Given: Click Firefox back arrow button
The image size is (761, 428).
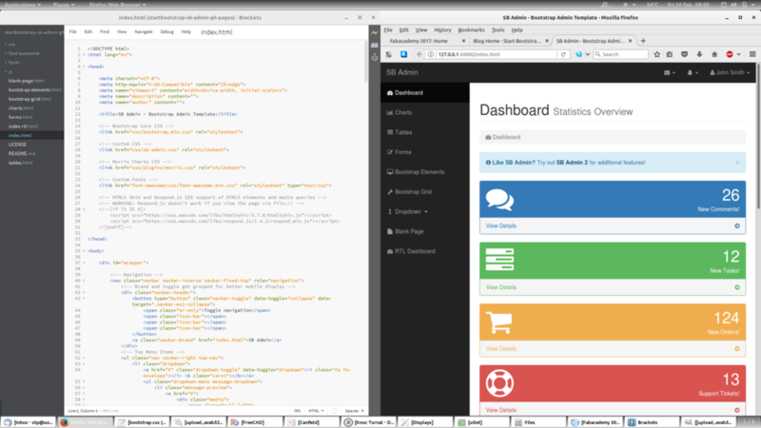Looking at the screenshot, I should pyautogui.click(x=420, y=54).
